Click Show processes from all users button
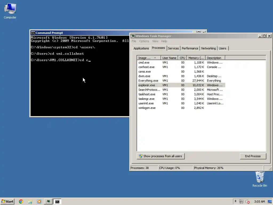Viewport: 273px width, 205px height. [x=160, y=156]
